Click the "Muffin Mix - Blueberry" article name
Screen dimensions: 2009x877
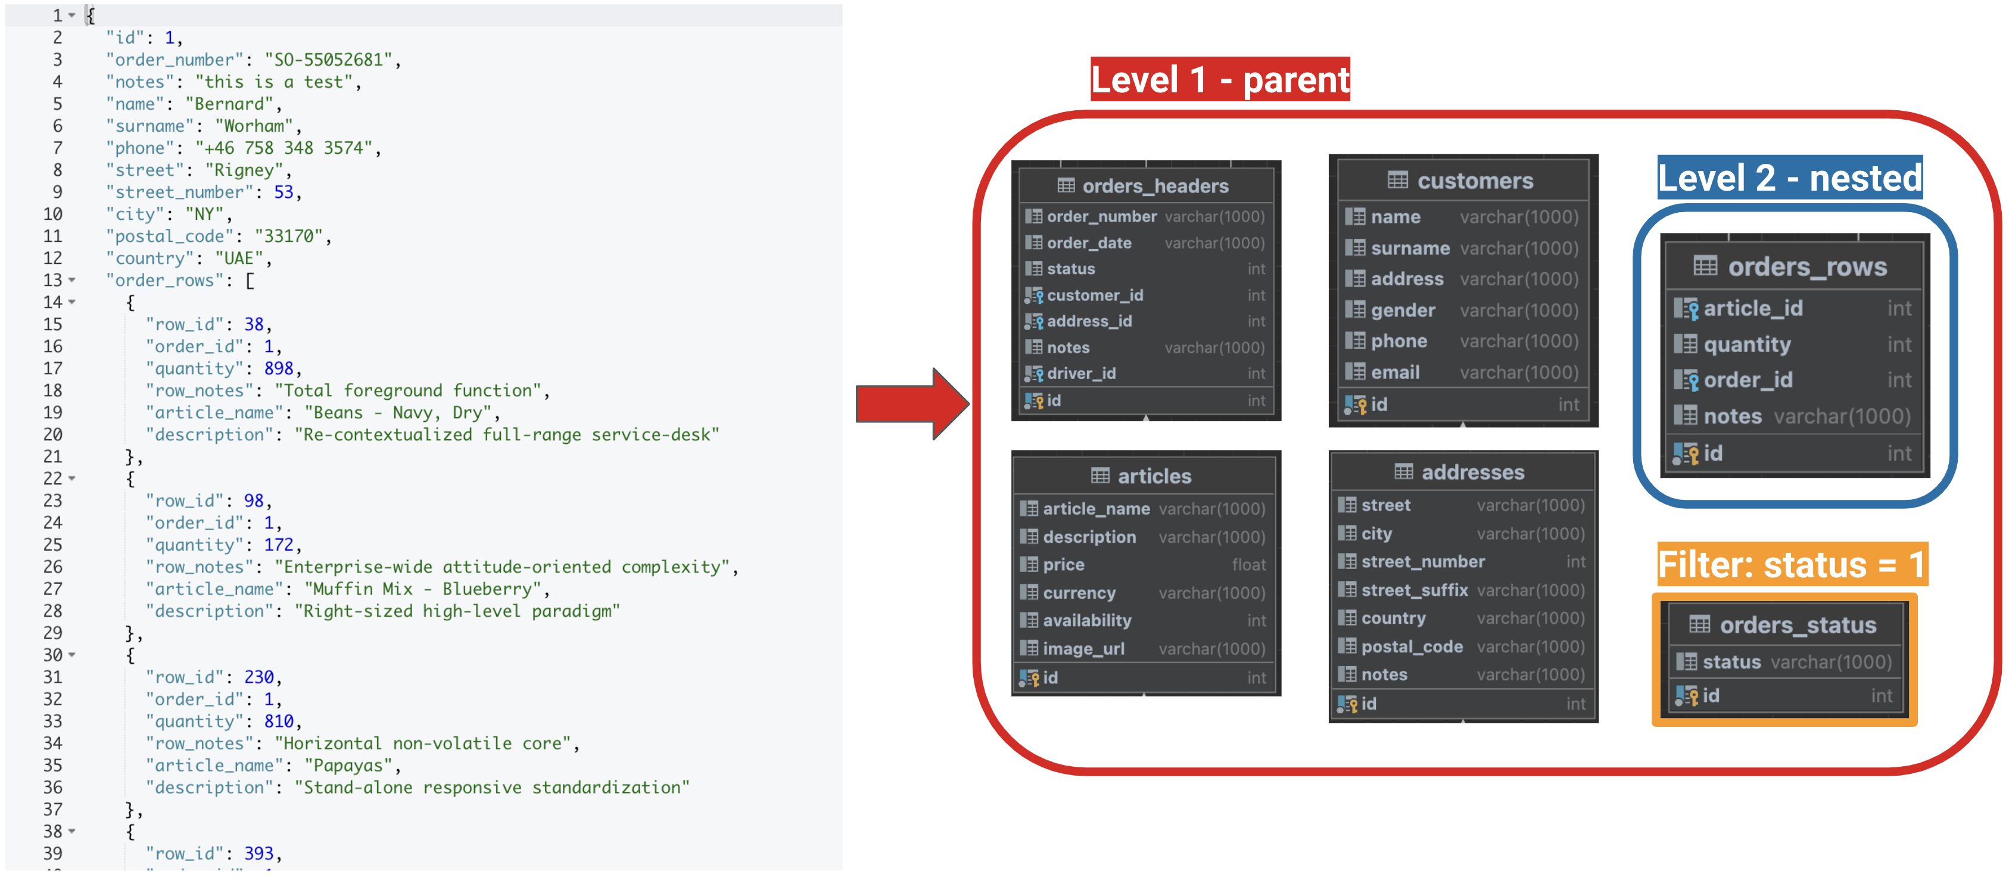click(423, 589)
